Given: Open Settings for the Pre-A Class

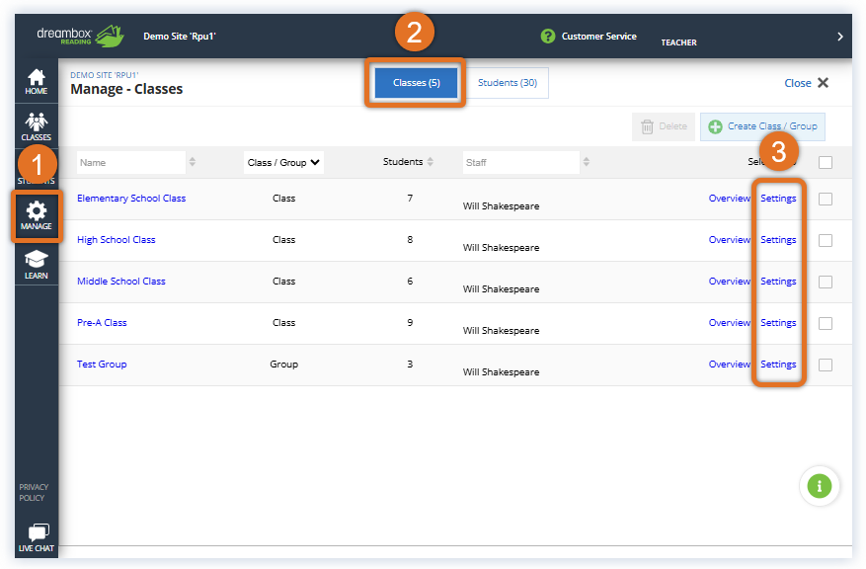Looking at the screenshot, I should click(778, 322).
